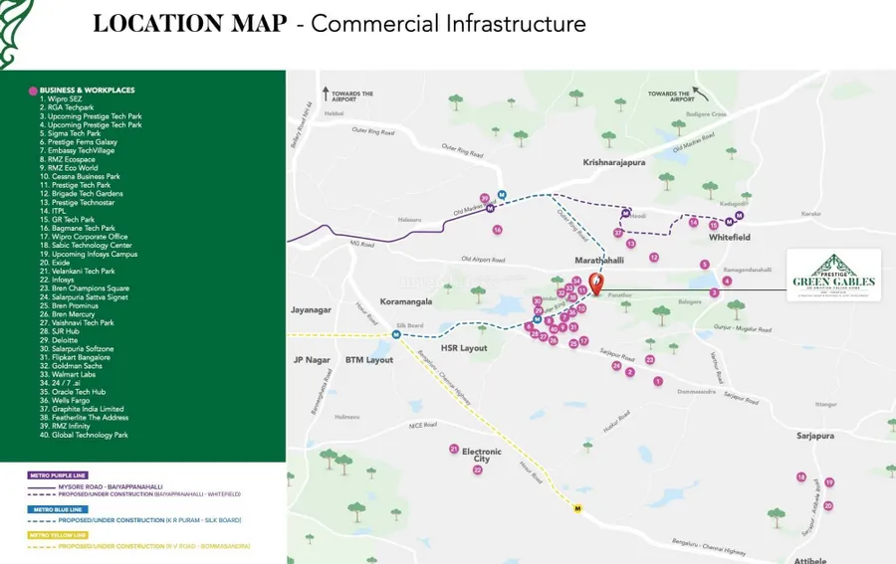Screen dimensions: 896x564
Task: Click pink marker 21 near Electronic City
Action: click(x=454, y=449)
